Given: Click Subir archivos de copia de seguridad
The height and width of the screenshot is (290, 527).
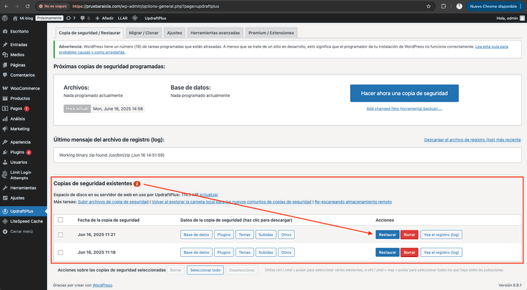Looking at the screenshot, I should (x=114, y=201).
